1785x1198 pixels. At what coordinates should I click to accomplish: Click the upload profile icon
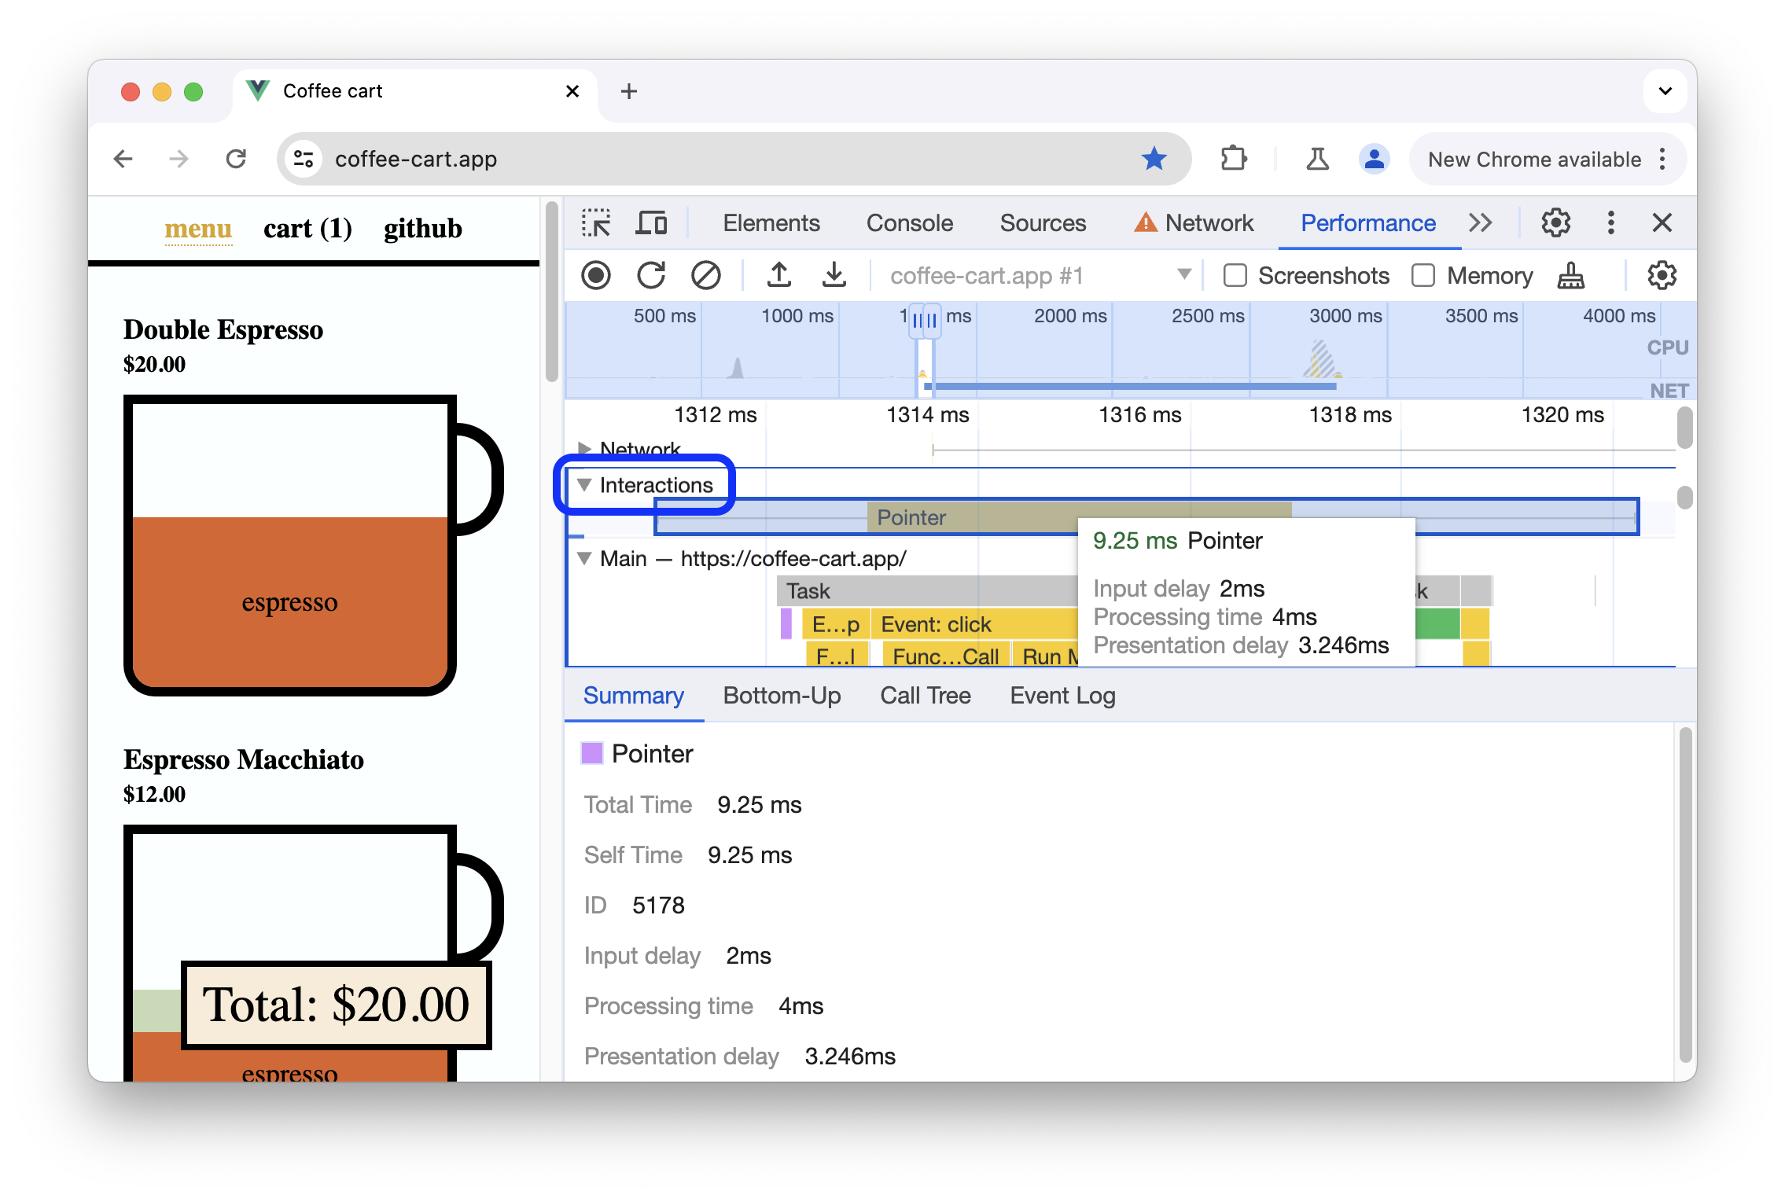point(778,275)
